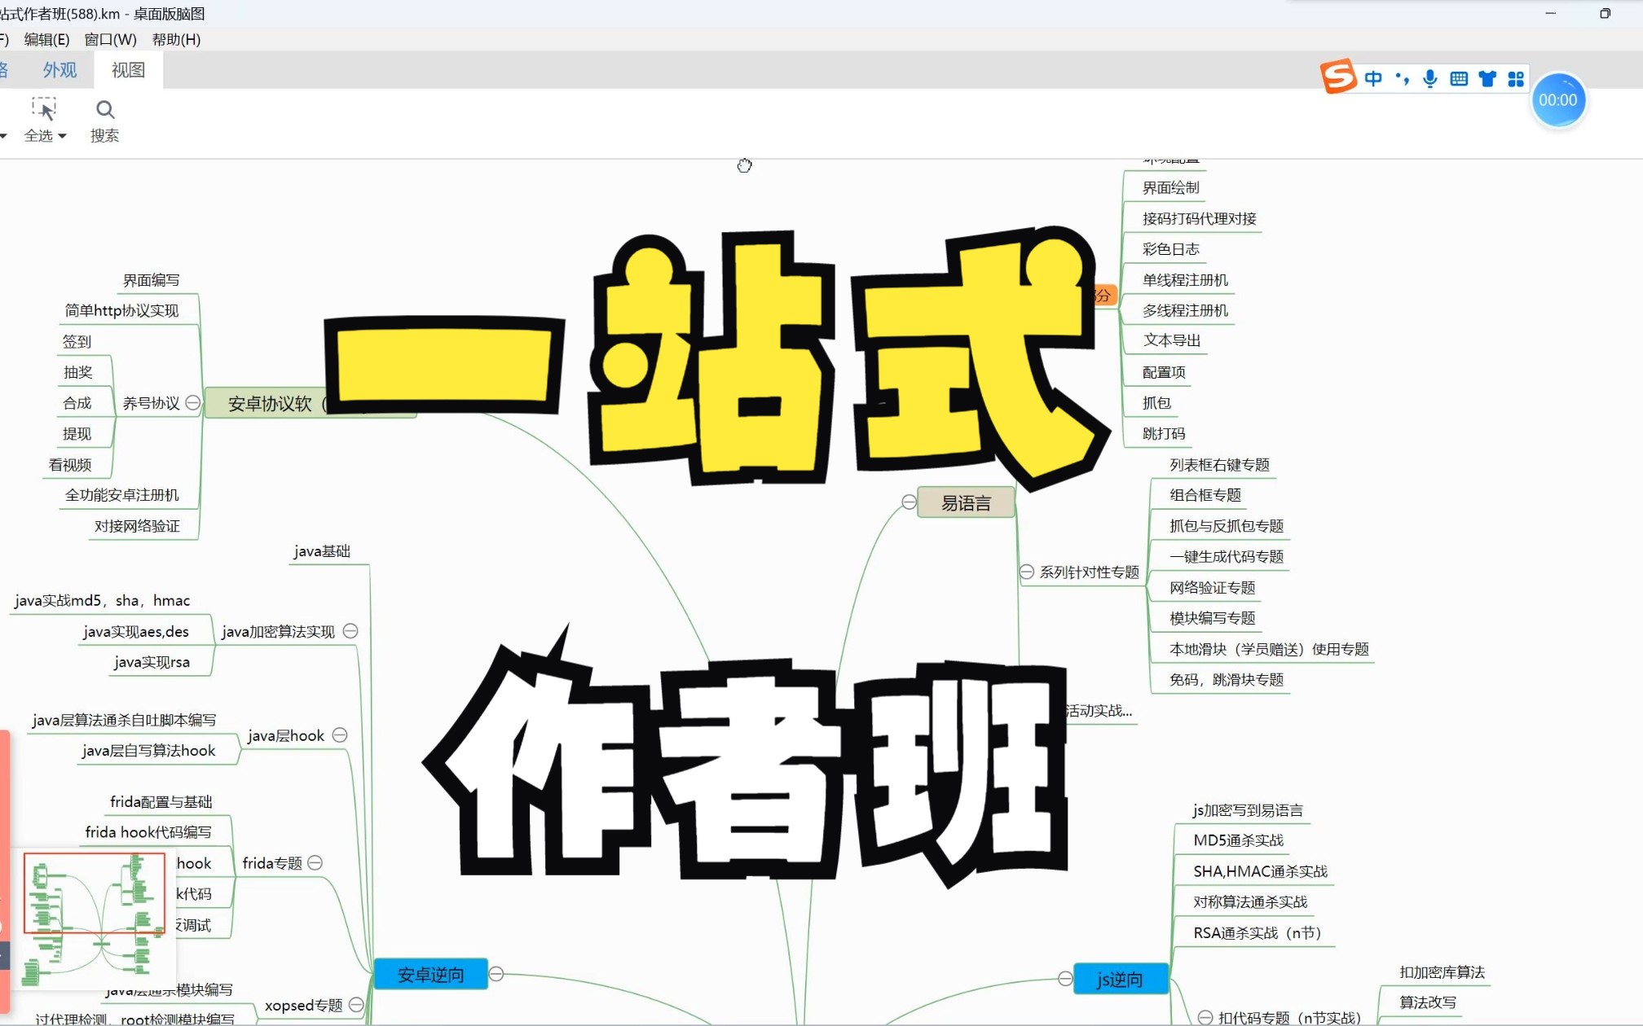Open the Sogou soft keyboard icon
The height and width of the screenshot is (1026, 1643).
pos(1459,78)
